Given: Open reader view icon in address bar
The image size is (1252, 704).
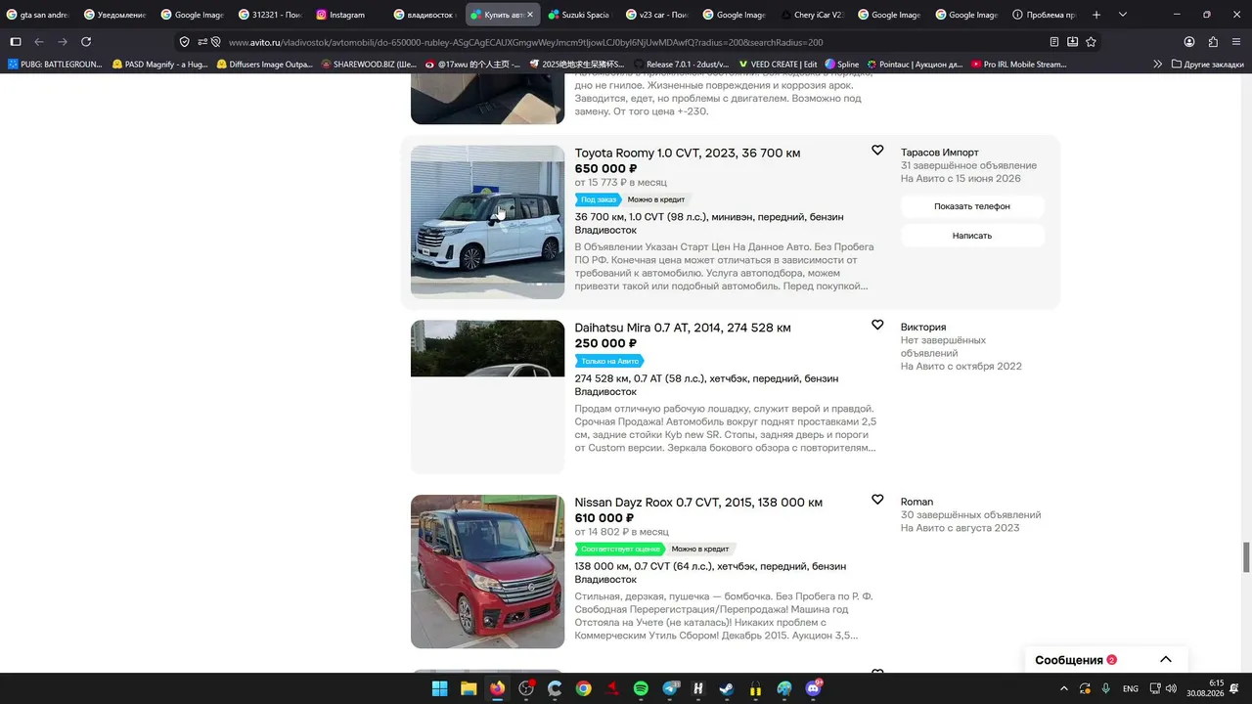Looking at the screenshot, I should (x=1054, y=42).
